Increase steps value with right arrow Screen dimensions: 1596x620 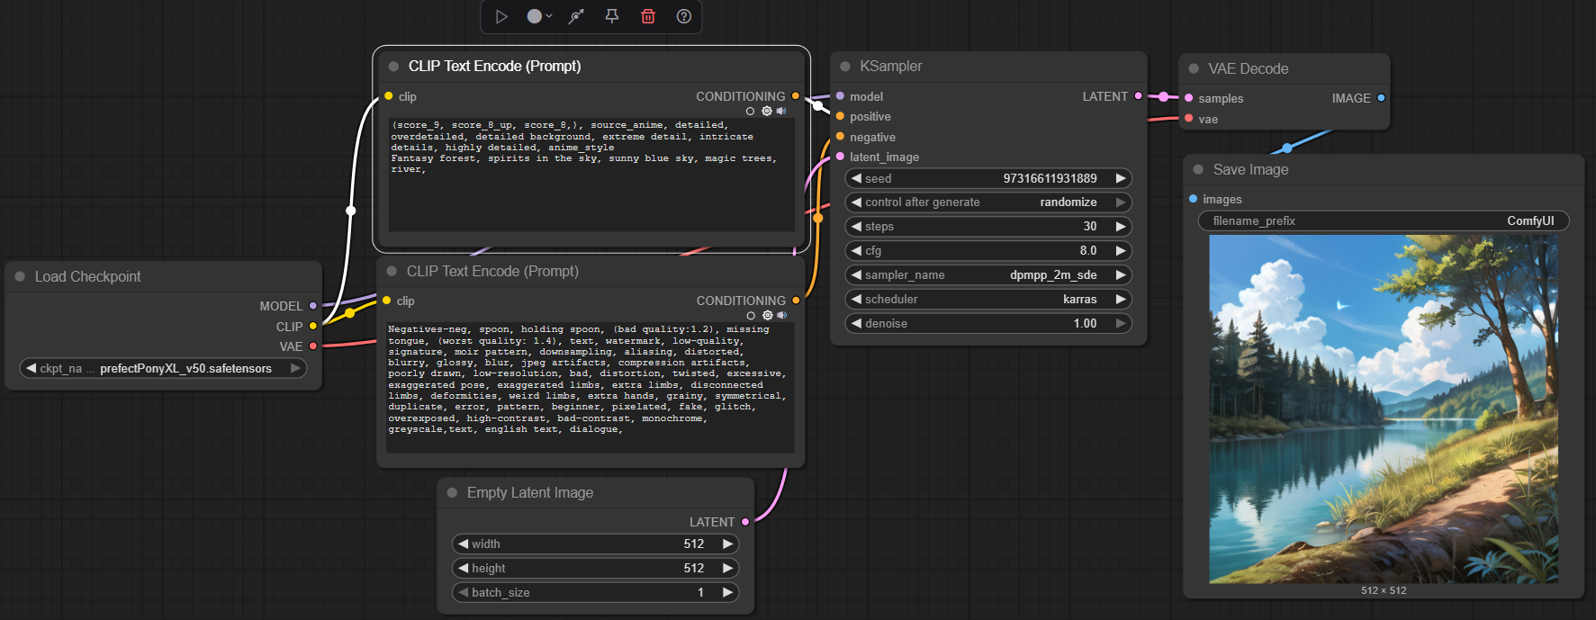(x=1121, y=227)
